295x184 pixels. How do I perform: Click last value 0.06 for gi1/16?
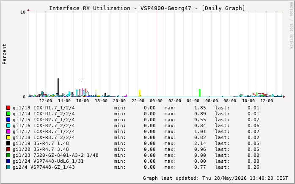(x=254, y=125)
